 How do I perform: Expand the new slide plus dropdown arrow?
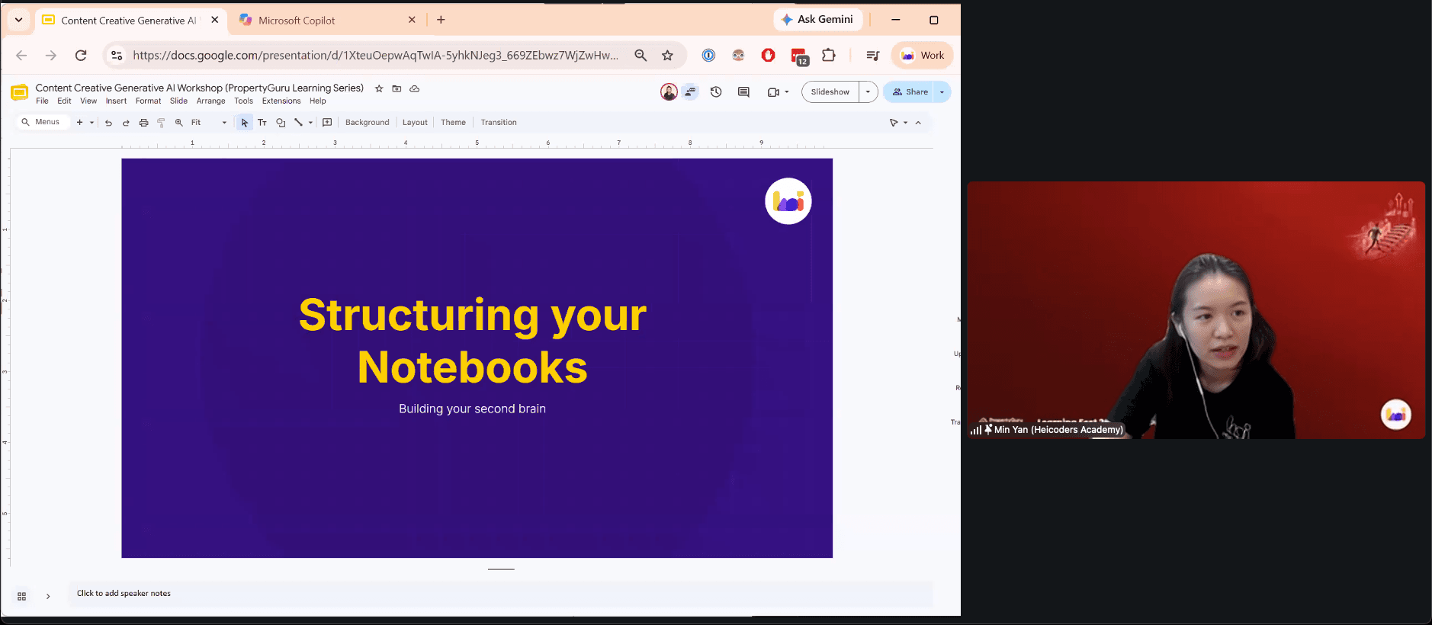[x=92, y=123]
